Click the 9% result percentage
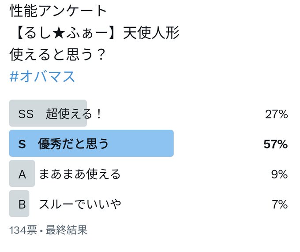 (x=280, y=174)
